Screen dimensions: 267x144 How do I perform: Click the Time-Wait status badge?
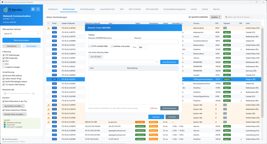(x=140, y=122)
